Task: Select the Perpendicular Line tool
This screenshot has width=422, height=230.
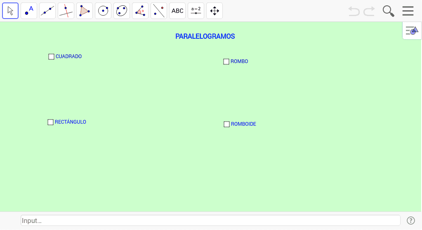Action: (x=66, y=11)
